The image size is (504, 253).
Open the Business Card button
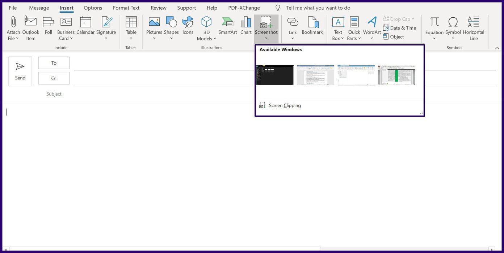pos(66,28)
